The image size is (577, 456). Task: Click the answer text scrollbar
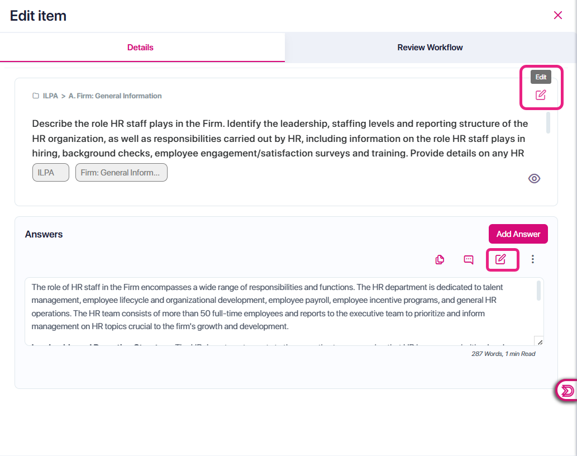[538, 291]
